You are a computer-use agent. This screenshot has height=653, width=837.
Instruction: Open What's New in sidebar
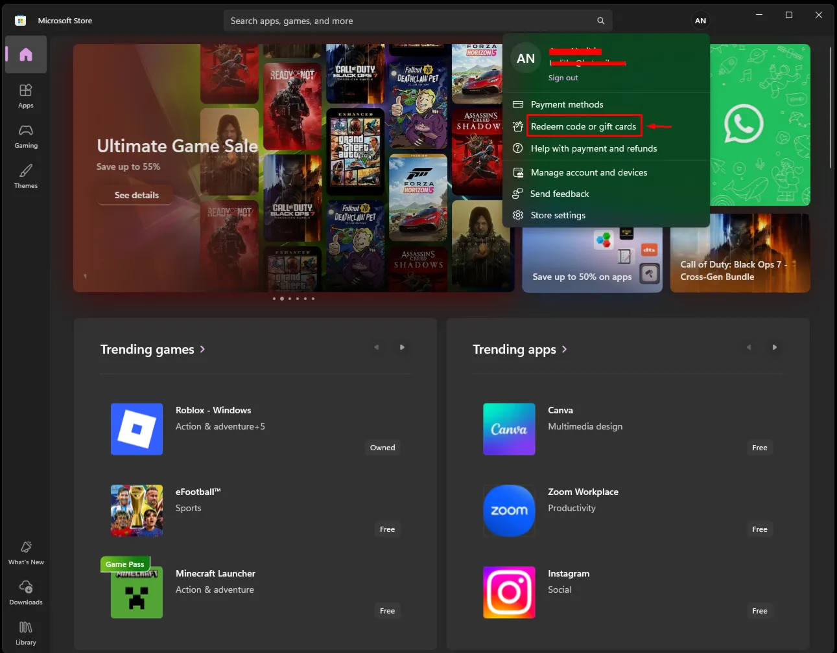tap(26, 553)
